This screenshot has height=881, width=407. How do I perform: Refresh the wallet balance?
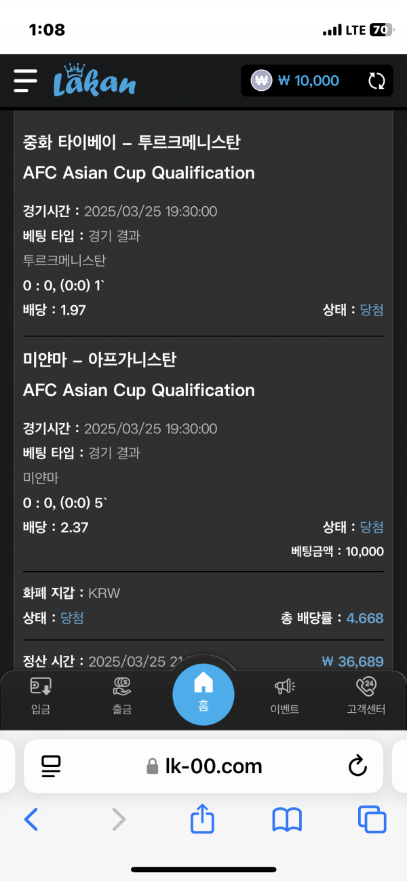coord(376,81)
